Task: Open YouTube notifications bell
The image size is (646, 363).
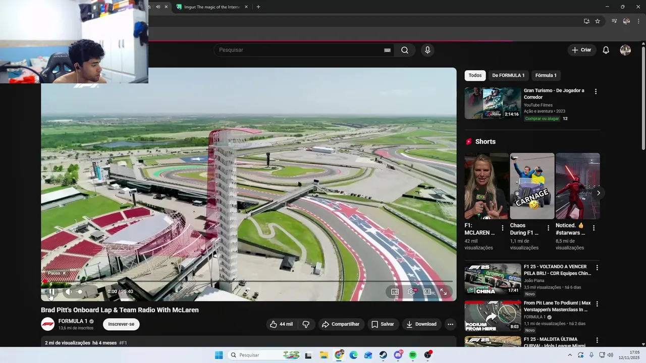Action: [x=606, y=50]
